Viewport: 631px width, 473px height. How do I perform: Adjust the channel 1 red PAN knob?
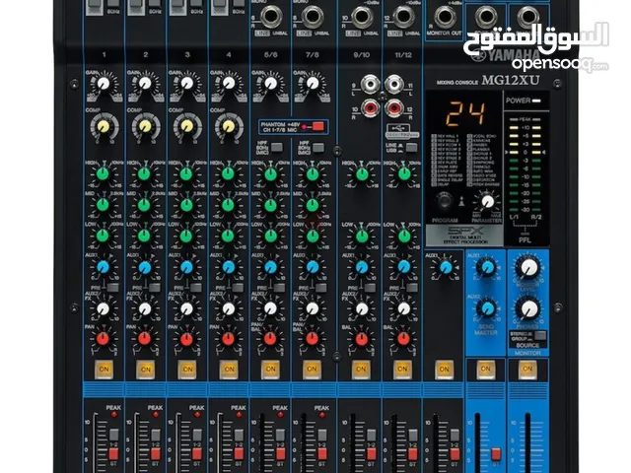tap(103, 339)
